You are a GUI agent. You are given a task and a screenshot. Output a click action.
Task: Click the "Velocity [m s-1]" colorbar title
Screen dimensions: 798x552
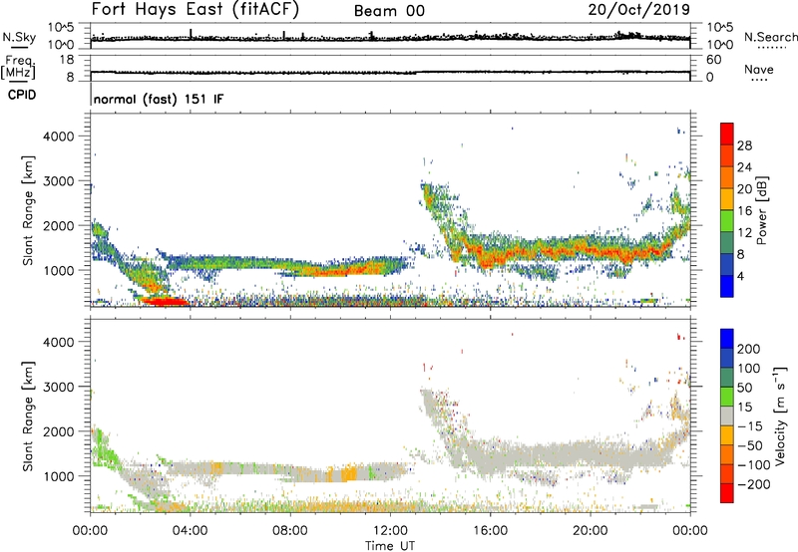coord(780,415)
